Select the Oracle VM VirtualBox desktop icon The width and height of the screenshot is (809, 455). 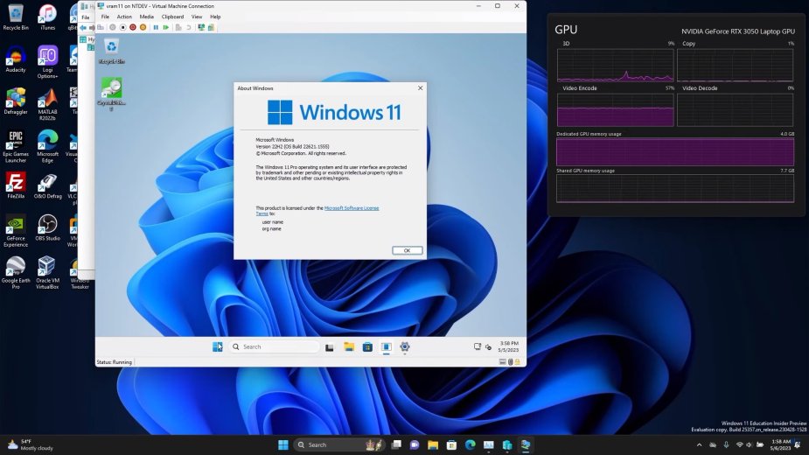[x=47, y=273]
